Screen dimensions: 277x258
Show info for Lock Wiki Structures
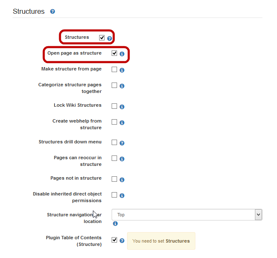tap(122, 107)
